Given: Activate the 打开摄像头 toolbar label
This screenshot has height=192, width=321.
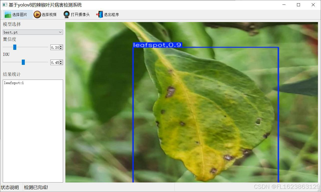Looking at the screenshot, I should (80, 15).
